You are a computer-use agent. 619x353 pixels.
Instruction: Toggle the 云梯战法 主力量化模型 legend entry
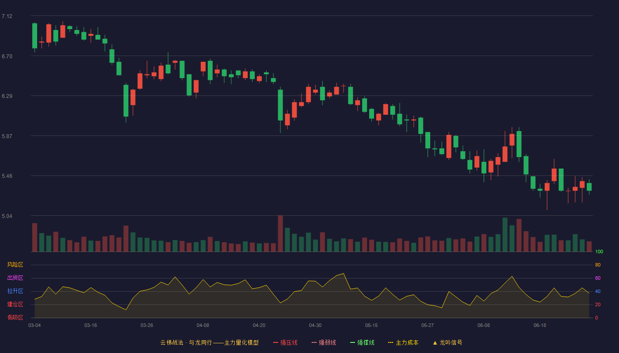[210, 342]
